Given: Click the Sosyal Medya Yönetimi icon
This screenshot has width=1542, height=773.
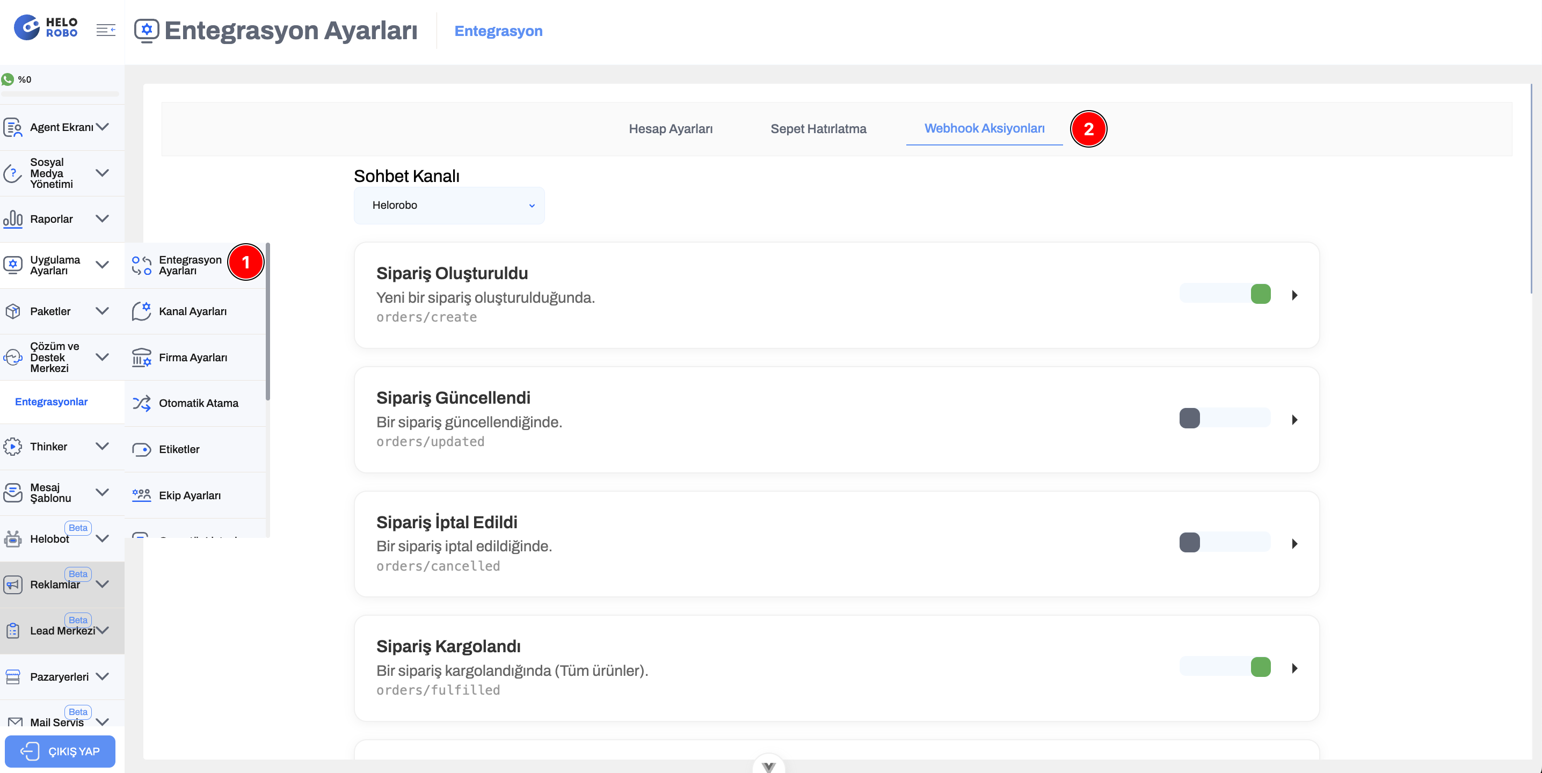Looking at the screenshot, I should [12, 173].
